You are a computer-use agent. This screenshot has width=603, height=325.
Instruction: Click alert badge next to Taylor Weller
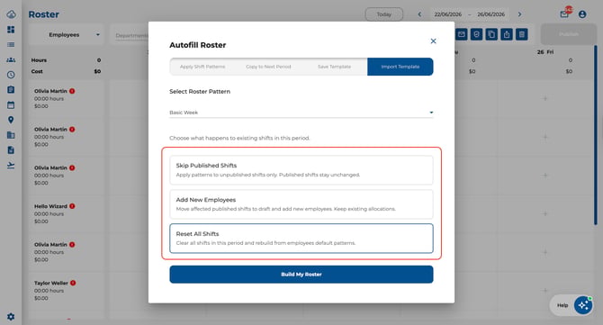(73, 283)
